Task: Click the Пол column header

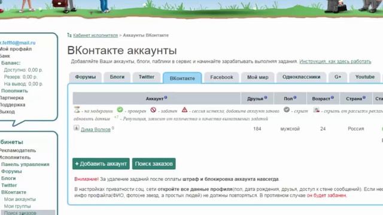Action: click(290, 99)
